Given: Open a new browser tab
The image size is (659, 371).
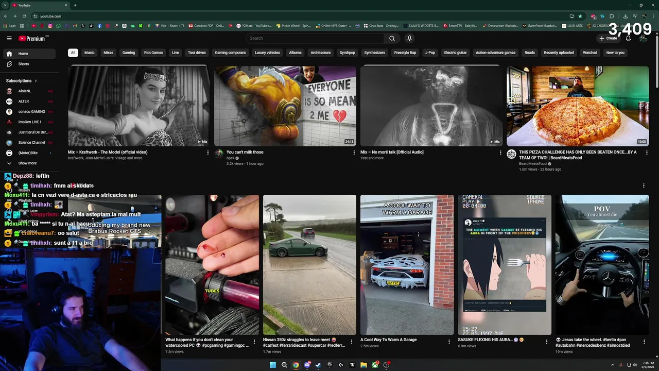Looking at the screenshot, I should pos(75,5).
